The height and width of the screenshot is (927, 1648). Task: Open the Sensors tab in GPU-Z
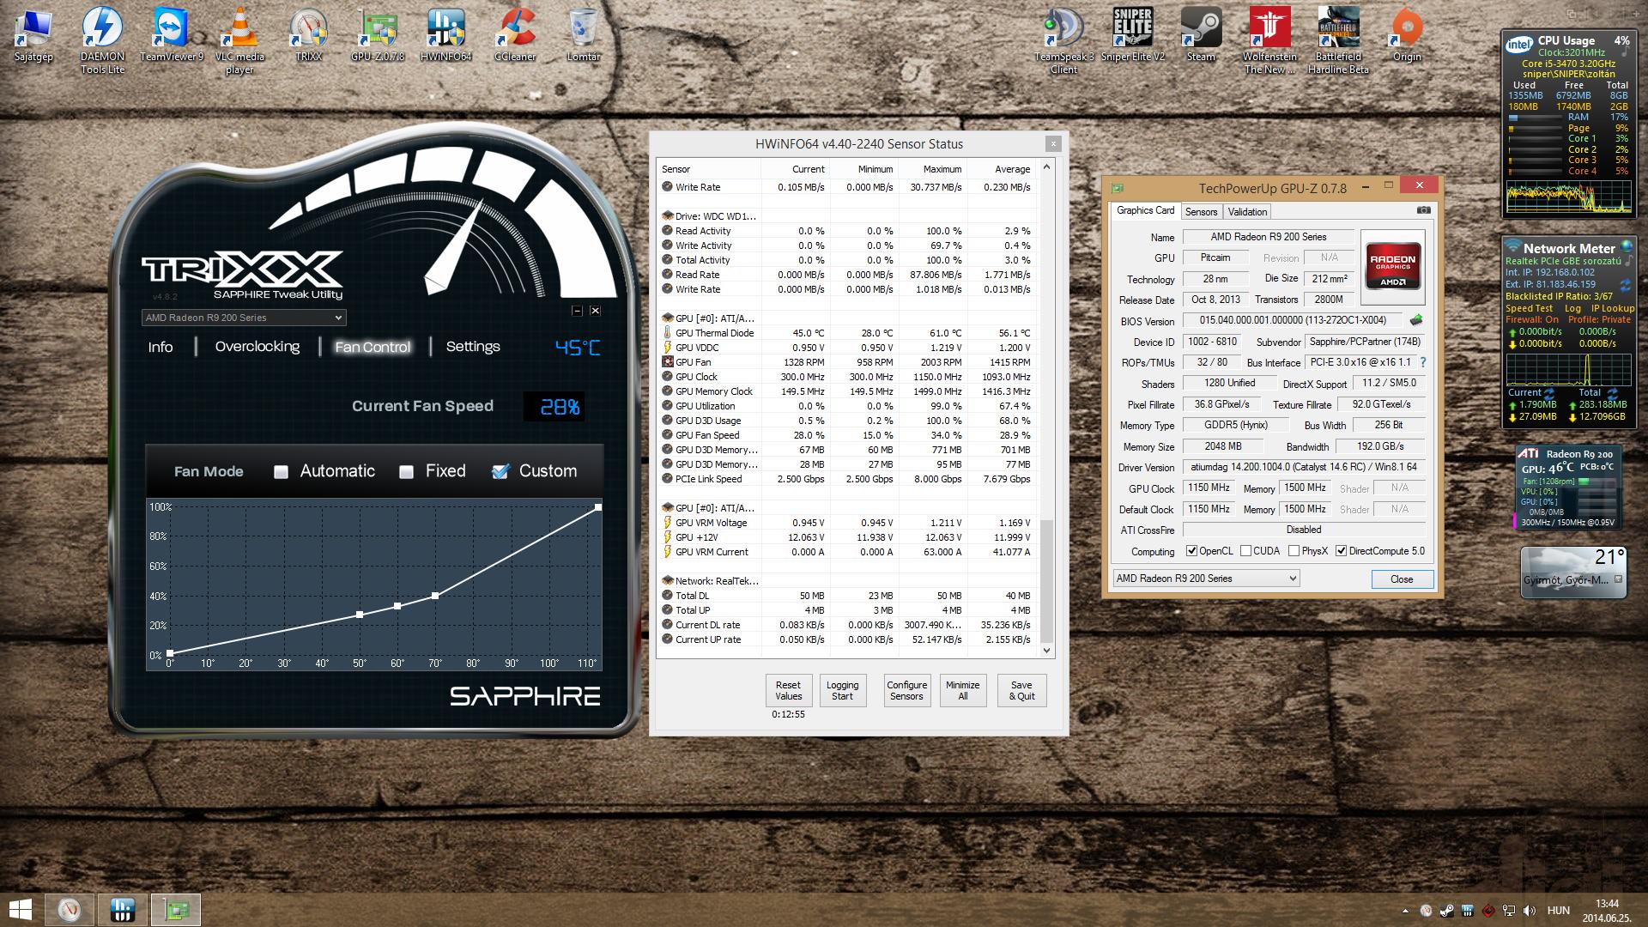tap(1201, 211)
